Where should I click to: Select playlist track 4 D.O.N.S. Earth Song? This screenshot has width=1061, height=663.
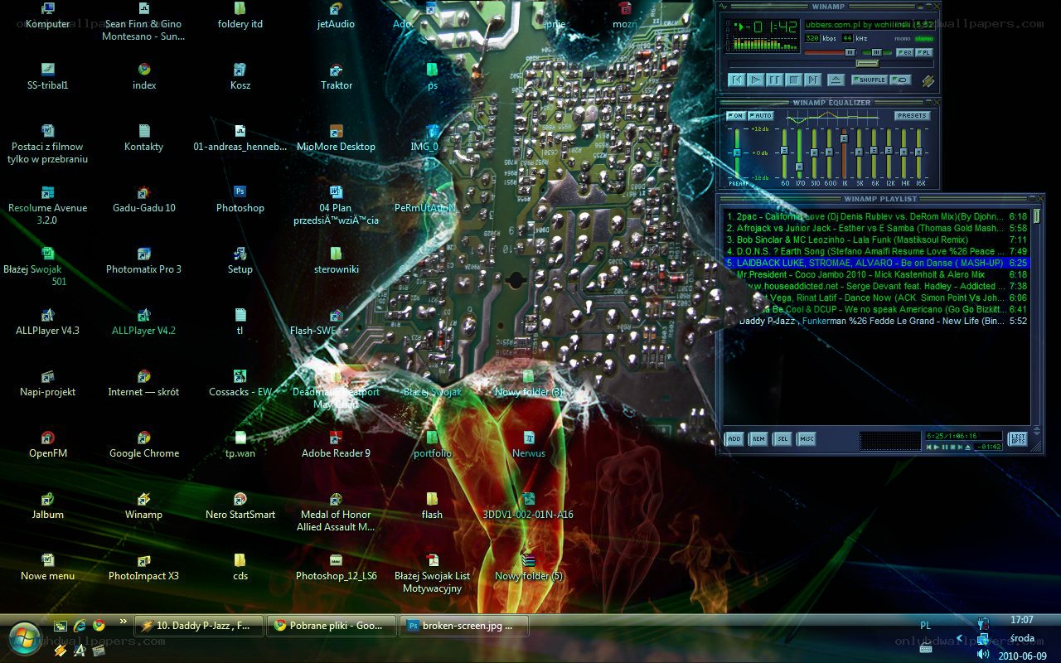pos(877,251)
